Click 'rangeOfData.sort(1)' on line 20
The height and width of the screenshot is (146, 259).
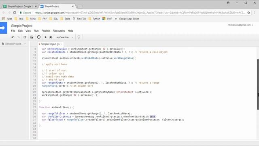55,86
